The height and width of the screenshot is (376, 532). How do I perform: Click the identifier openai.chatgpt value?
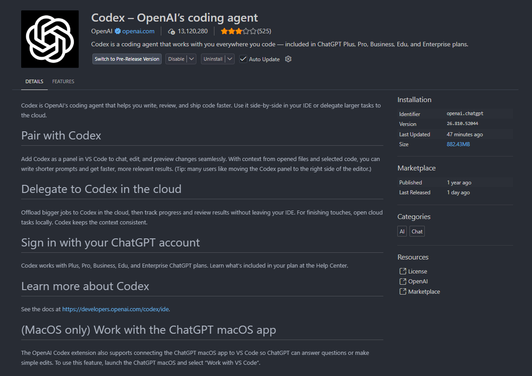tap(465, 113)
